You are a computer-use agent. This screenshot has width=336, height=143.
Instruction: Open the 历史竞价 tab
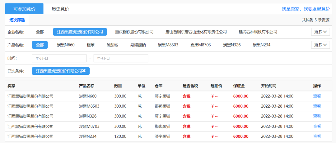(60, 9)
